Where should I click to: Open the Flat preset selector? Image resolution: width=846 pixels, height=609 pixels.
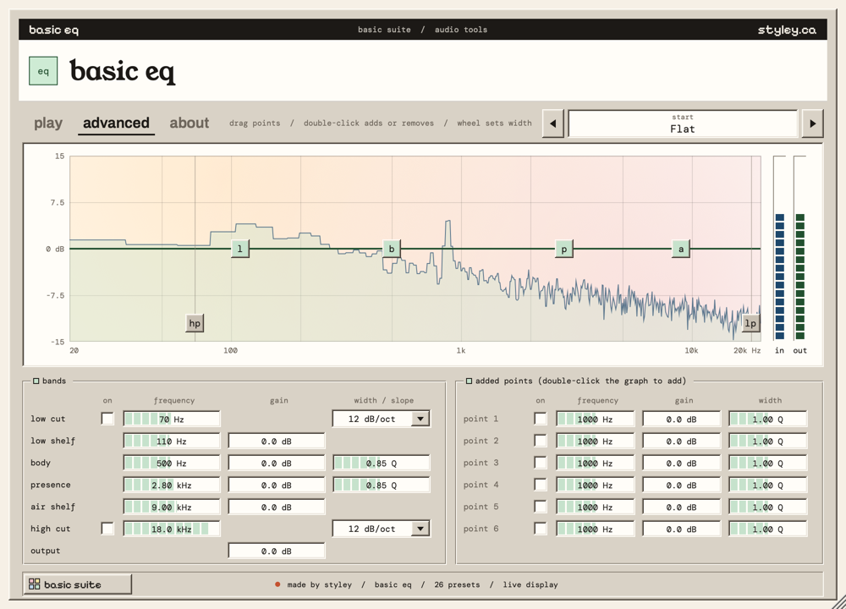[683, 123]
